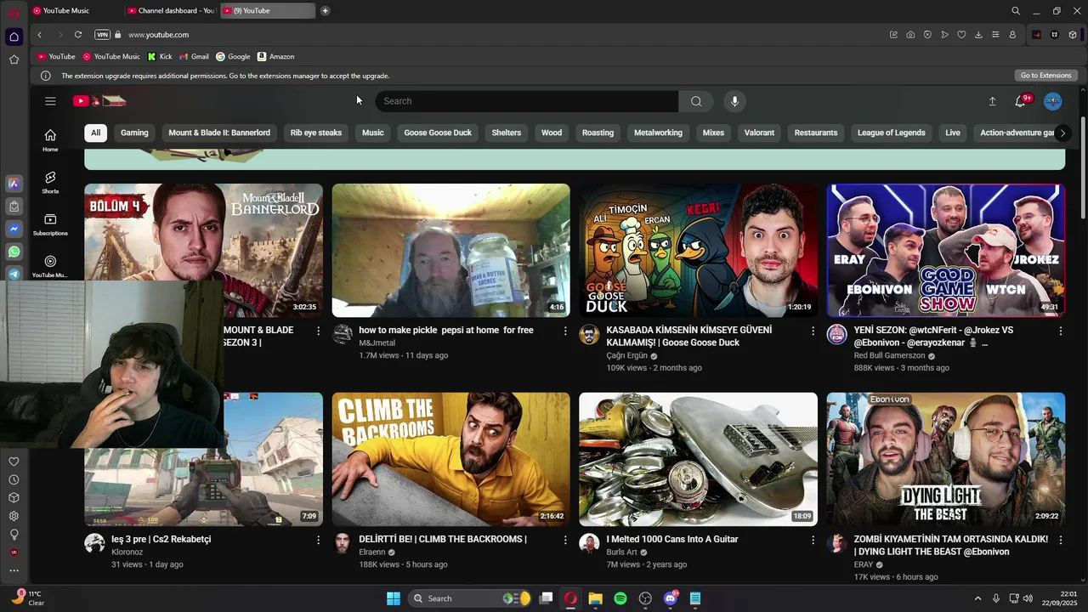The height and width of the screenshot is (612, 1088).
Task: Open WhatsApp in Opera sidebar
Action: point(14,252)
